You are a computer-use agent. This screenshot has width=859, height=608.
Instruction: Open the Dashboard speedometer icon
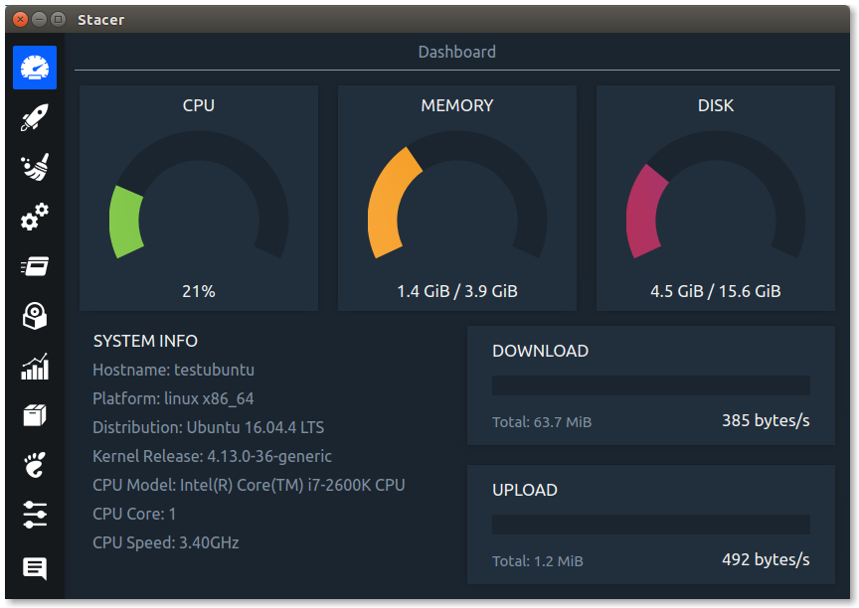pos(35,68)
